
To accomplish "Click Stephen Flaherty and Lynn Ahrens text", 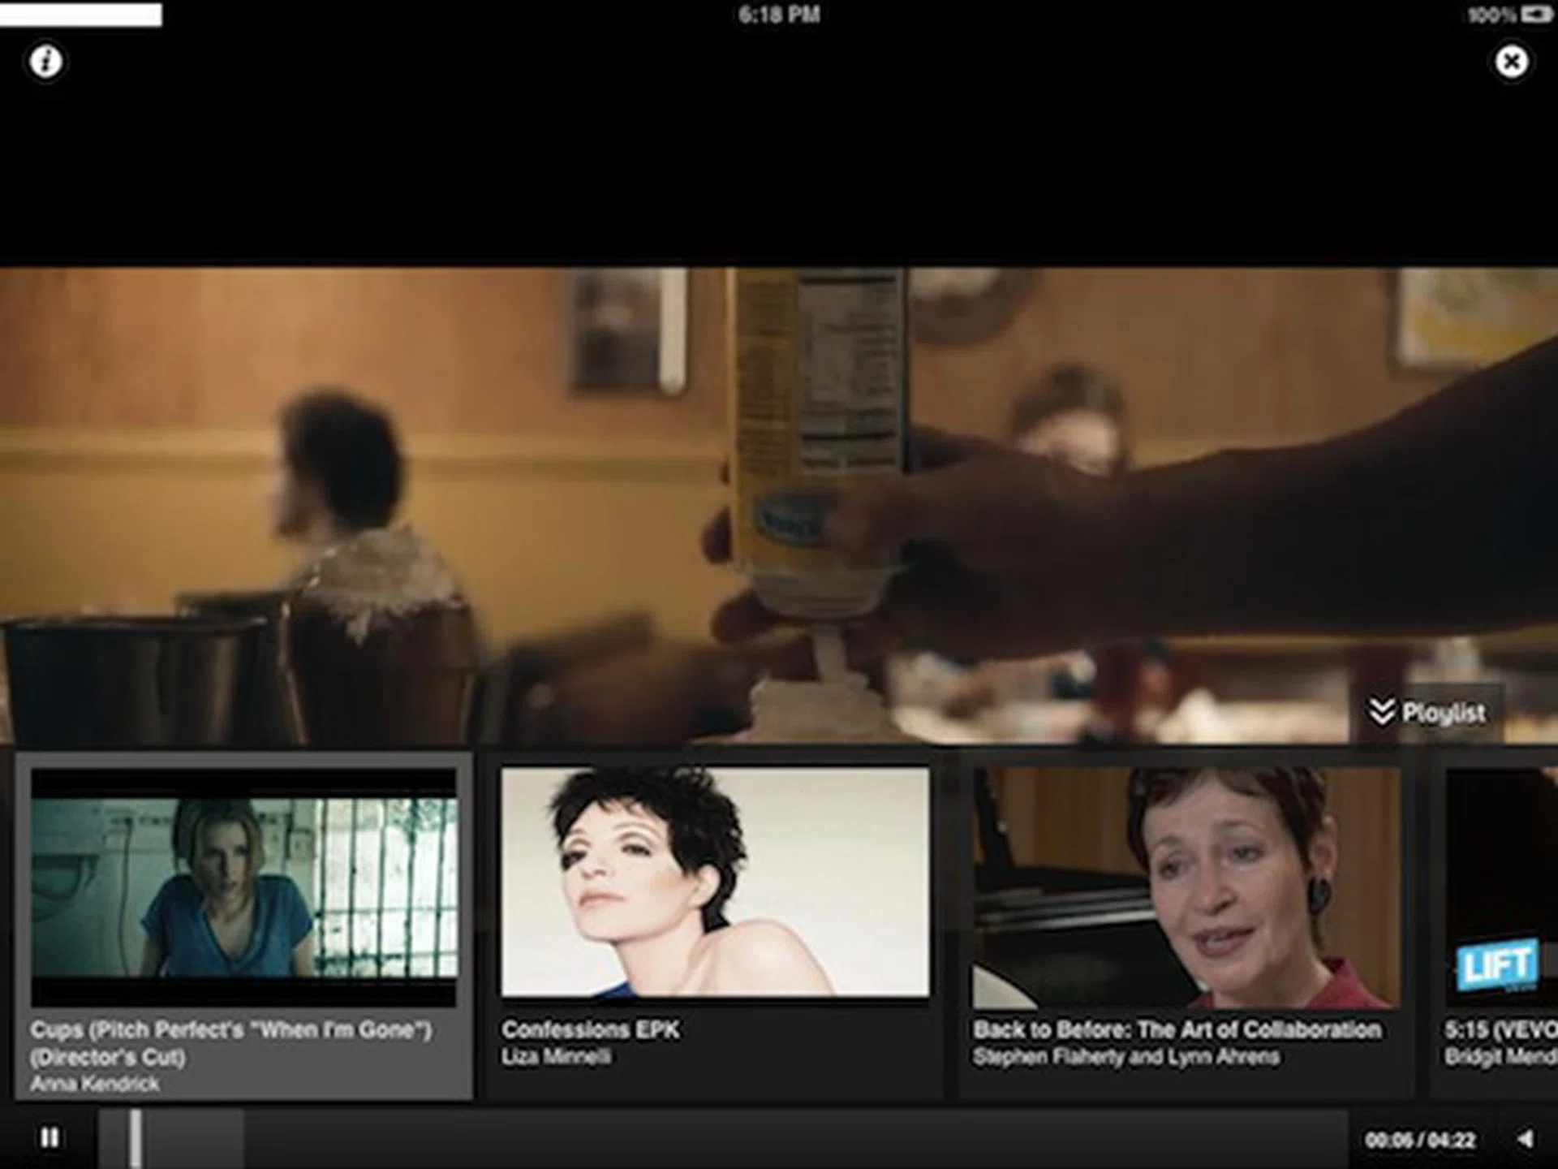I will 1125,1057.
